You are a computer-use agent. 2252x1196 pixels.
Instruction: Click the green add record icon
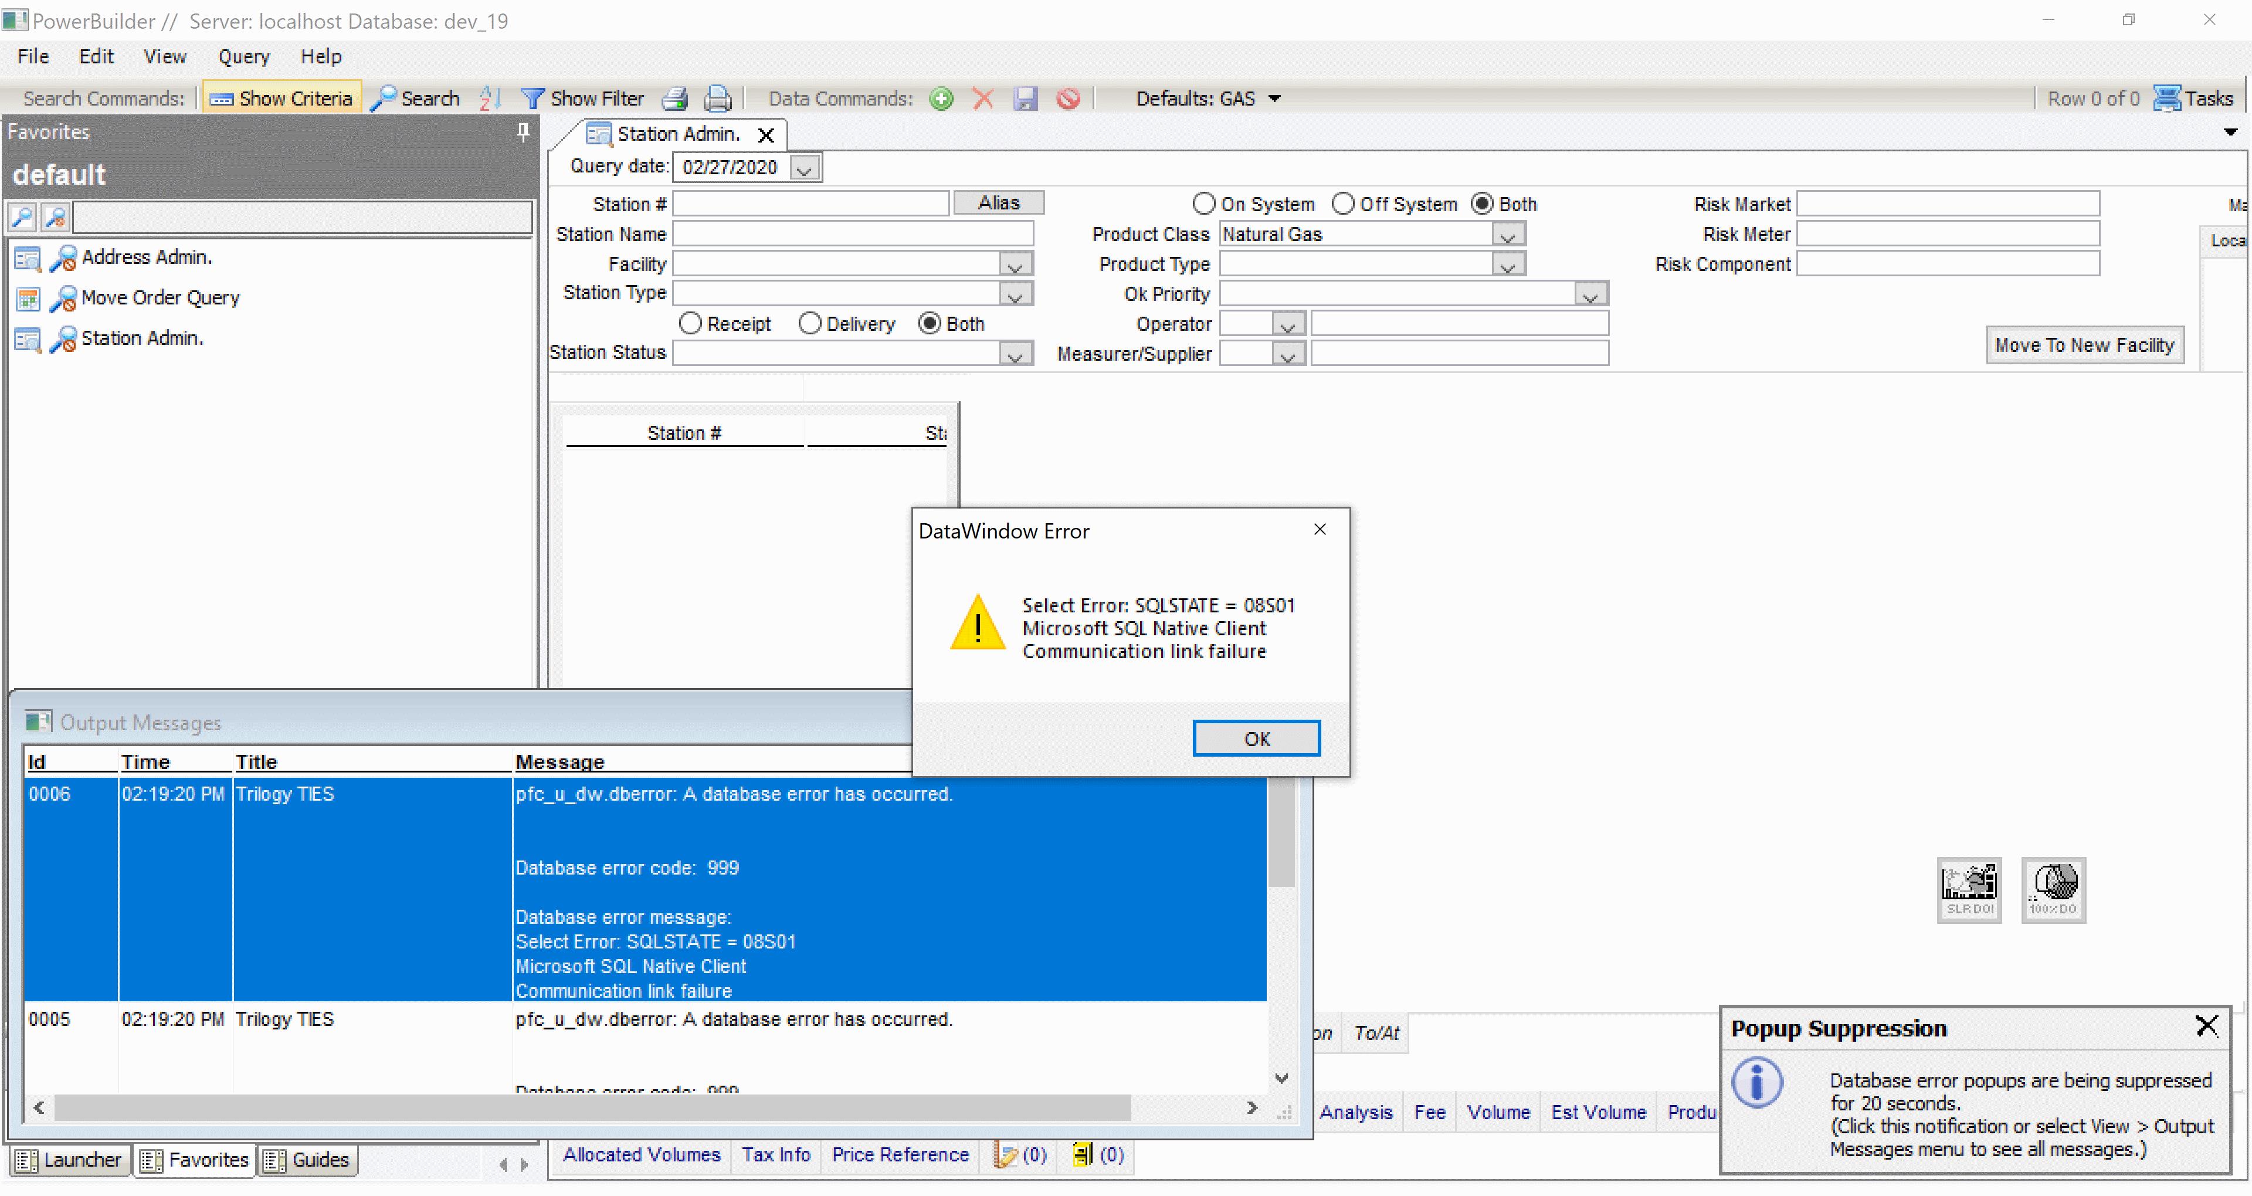point(941,99)
